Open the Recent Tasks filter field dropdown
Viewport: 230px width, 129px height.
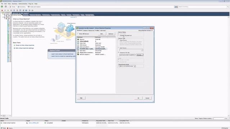pyautogui.click(x=212, y=118)
